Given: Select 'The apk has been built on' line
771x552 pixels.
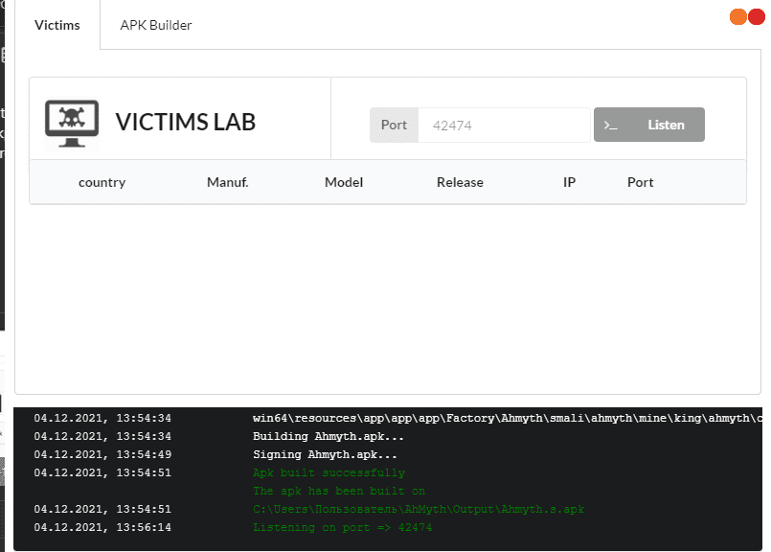Looking at the screenshot, I should [x=339, y=491].
